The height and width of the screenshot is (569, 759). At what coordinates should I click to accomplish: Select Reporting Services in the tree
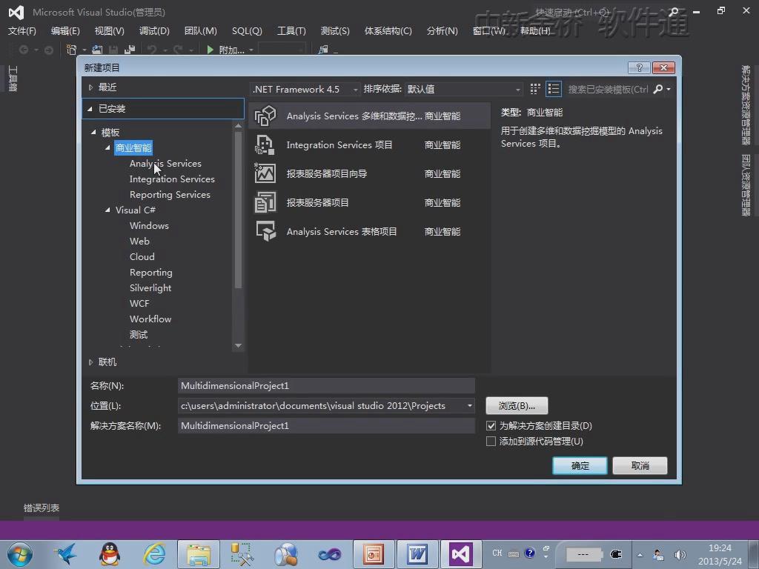[x=170, y=195]
